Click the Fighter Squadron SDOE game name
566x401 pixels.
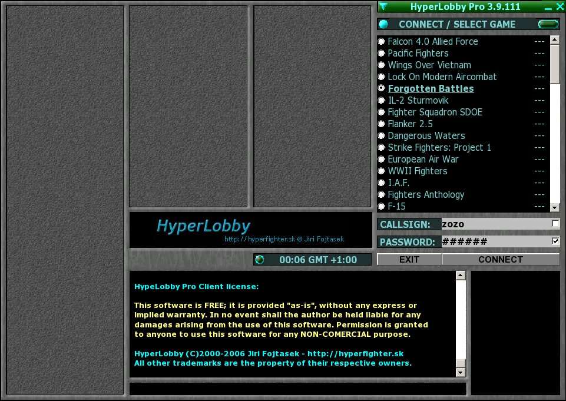[x=435, y=112]
